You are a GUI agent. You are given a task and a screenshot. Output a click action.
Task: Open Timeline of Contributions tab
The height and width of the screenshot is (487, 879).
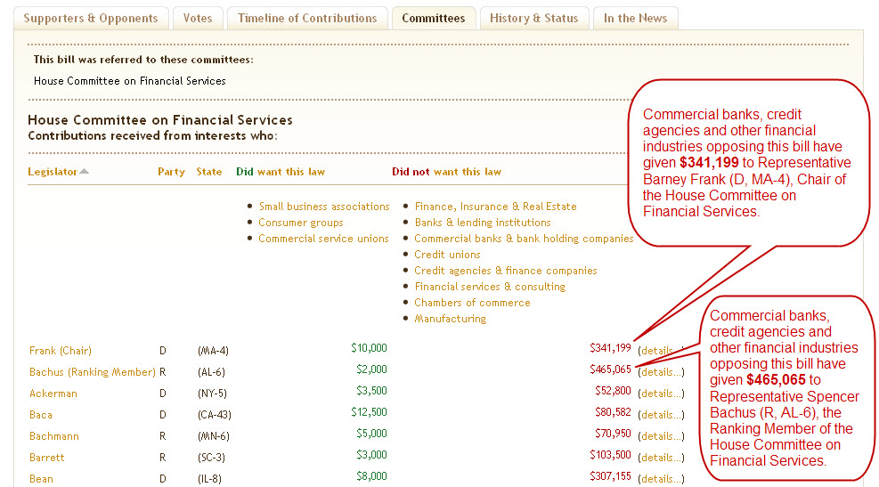point(307,18)
